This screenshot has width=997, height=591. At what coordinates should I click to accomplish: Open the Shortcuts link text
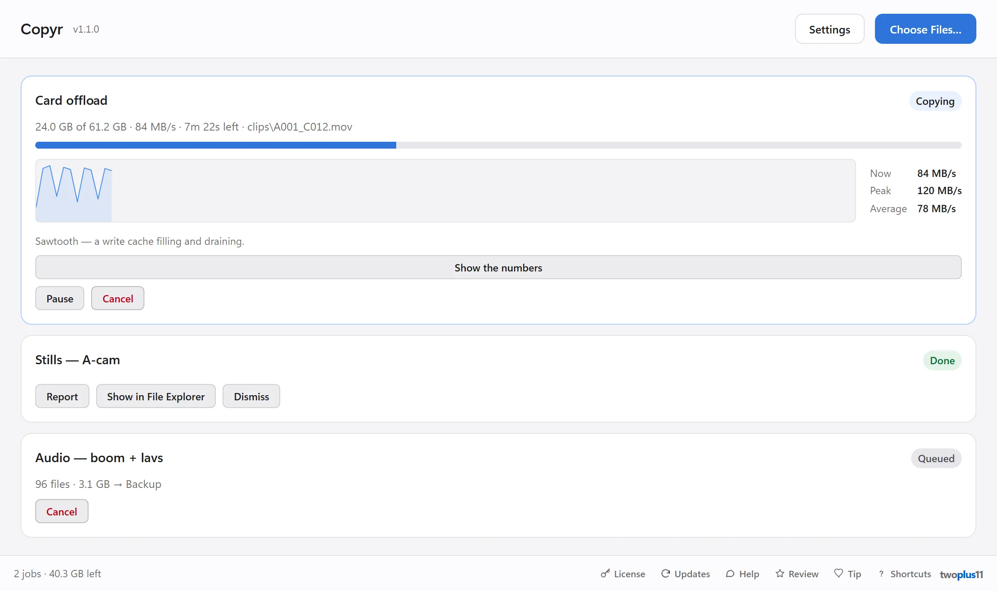coord(911,574)
